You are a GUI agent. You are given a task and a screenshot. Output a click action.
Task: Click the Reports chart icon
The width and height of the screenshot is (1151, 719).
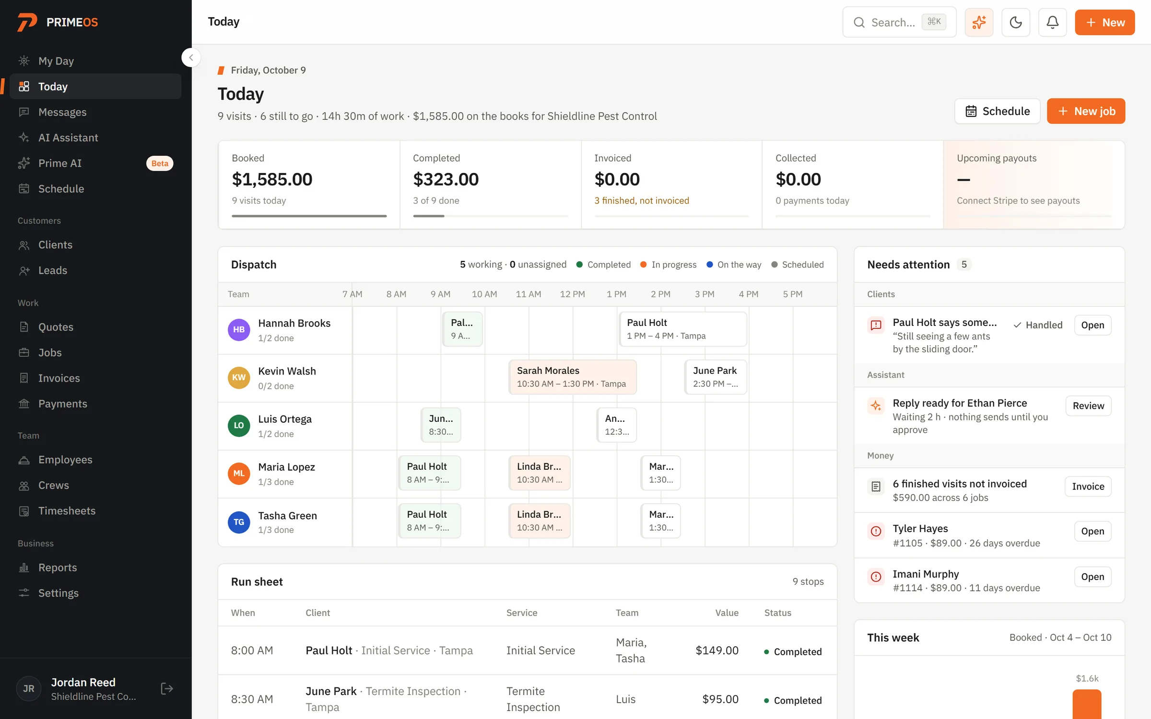point(24,568)
